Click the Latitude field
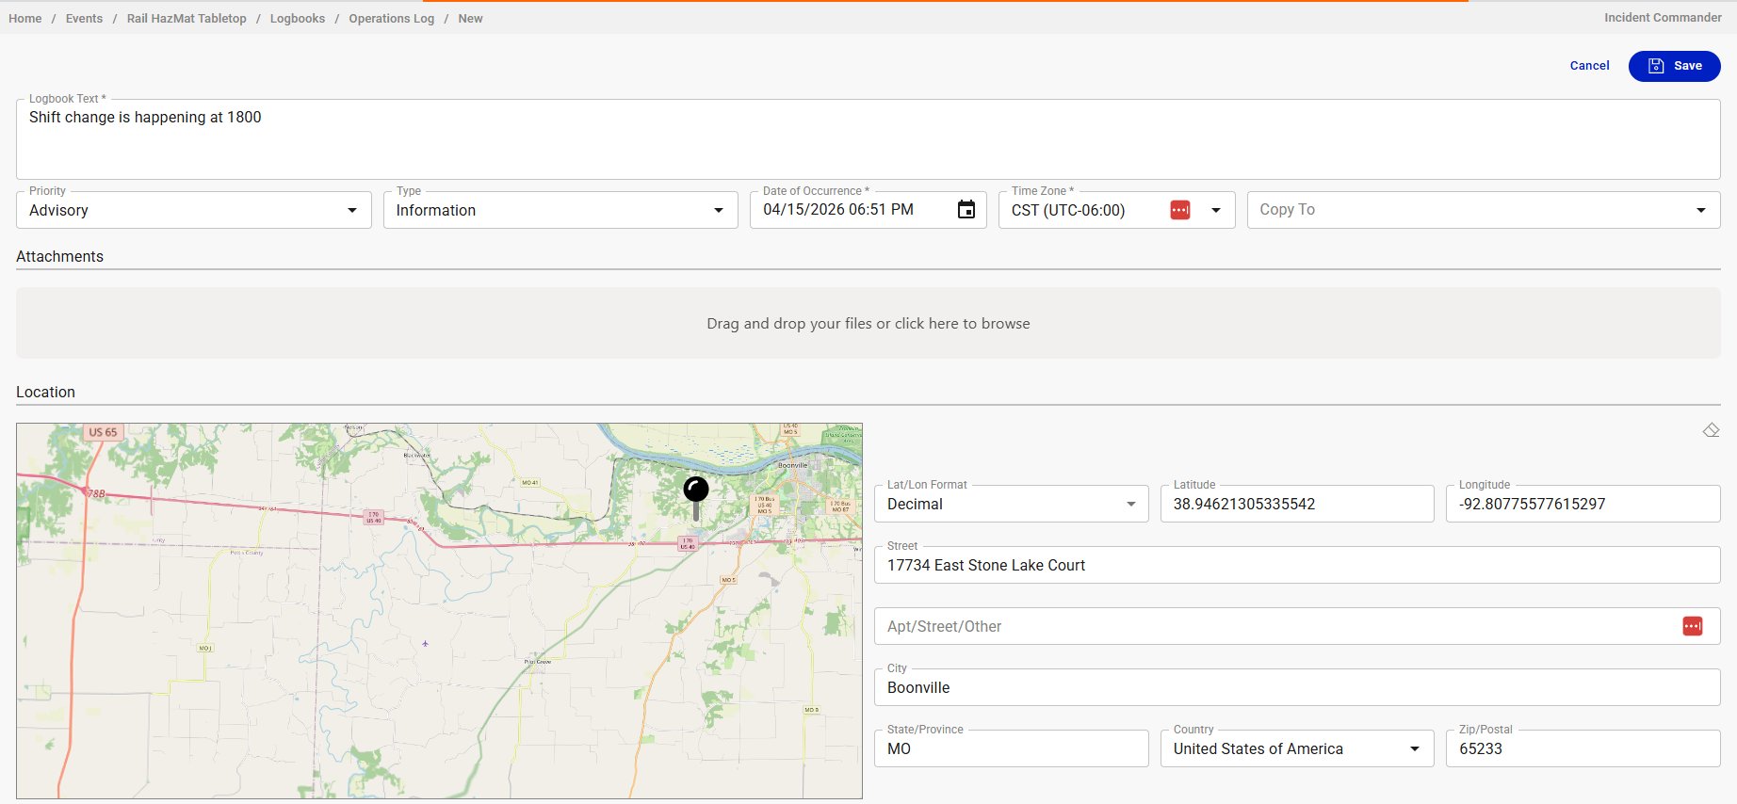The image size is (1737, 804). (x=1296, y=504)
